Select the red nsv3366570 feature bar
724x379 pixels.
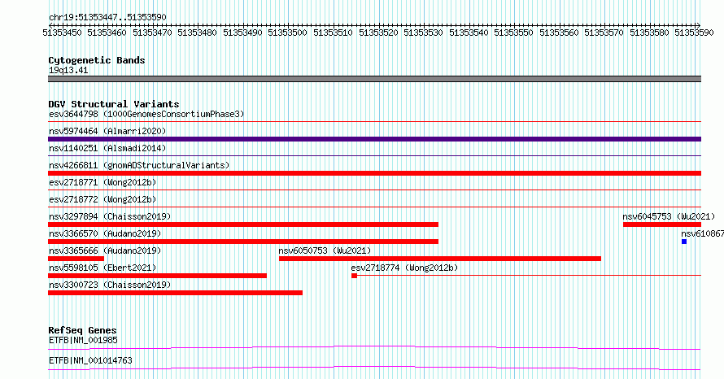coord(243,242)
